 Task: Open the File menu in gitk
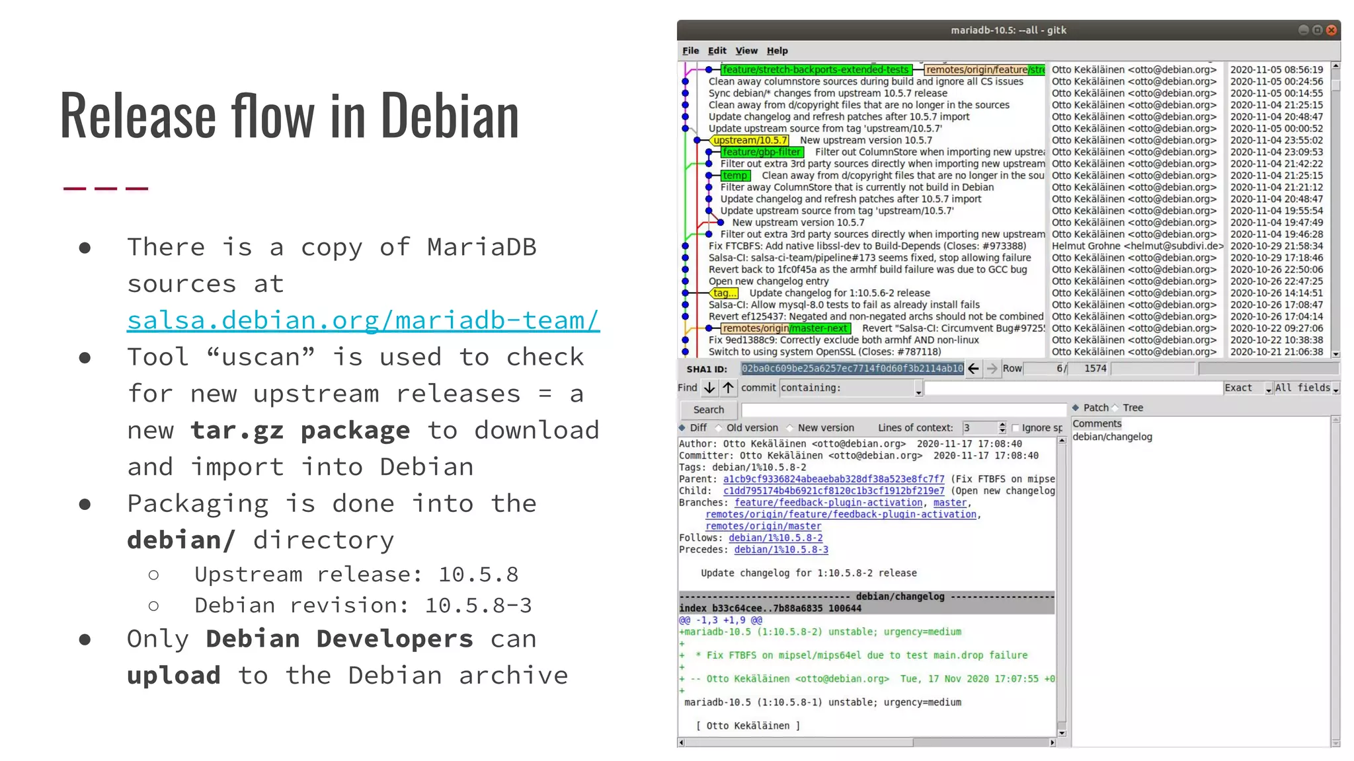click(x=690, y=51)
